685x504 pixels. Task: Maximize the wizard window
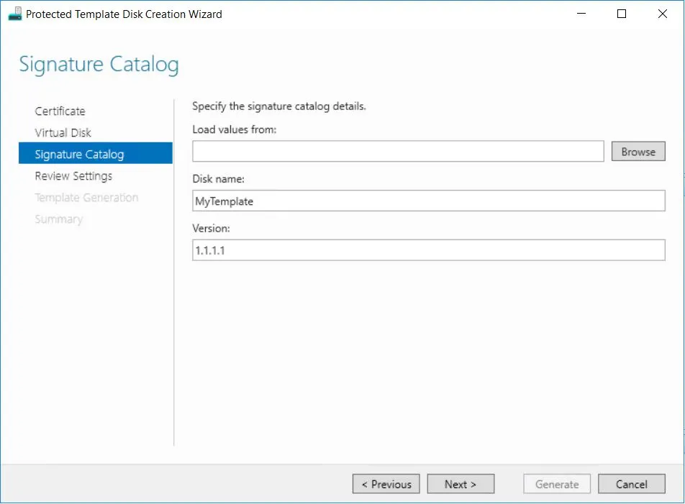pyautogui.click(x=622, y=14)
